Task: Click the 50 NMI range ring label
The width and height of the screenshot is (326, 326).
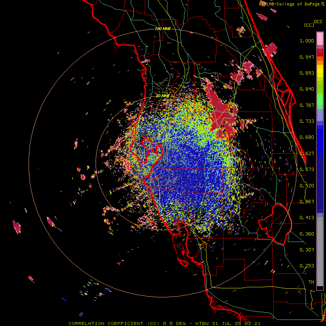Action: click(162, 96)
